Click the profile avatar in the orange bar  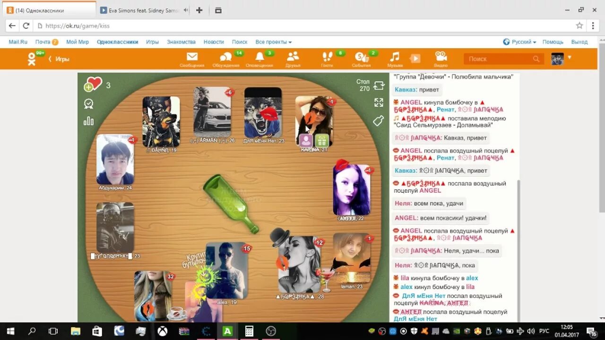[x=557, y=59]
